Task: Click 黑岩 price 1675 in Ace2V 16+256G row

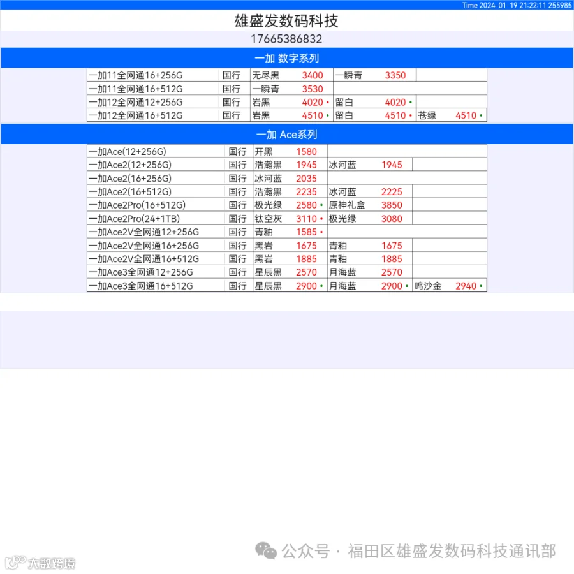Action: 306,246
